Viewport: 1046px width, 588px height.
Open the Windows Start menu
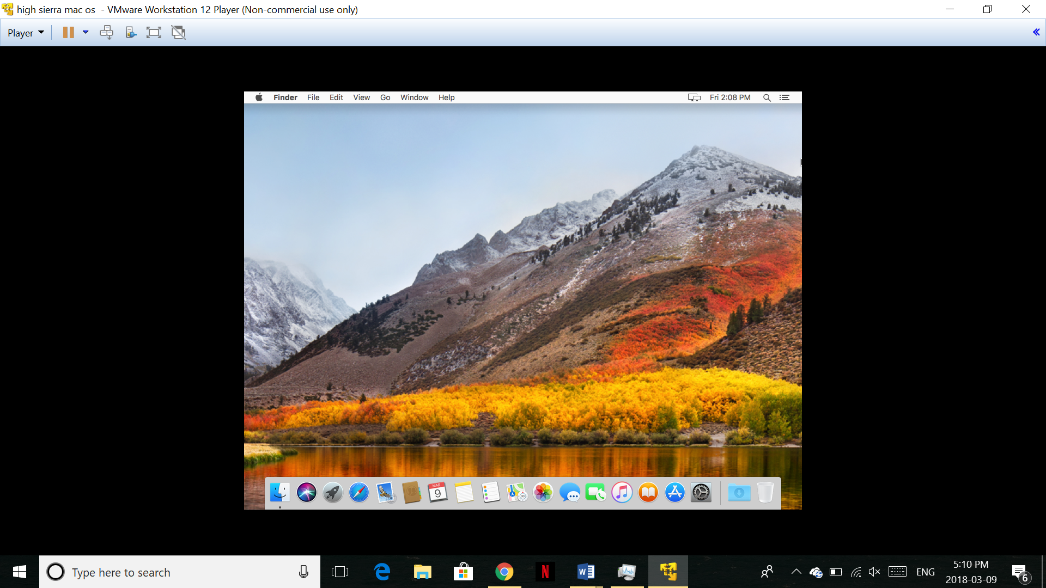(x=20, y=572)
